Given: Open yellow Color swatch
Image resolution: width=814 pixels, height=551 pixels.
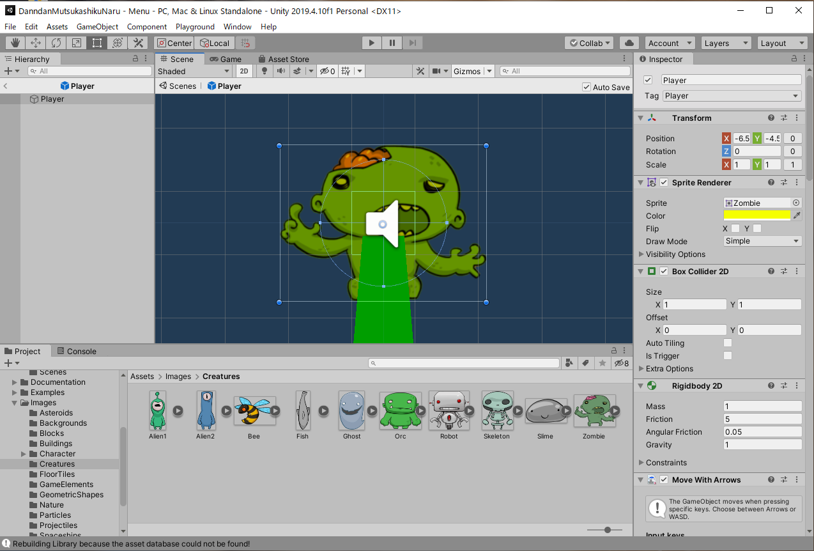Looking at the screenshot, I should point(757,215).
